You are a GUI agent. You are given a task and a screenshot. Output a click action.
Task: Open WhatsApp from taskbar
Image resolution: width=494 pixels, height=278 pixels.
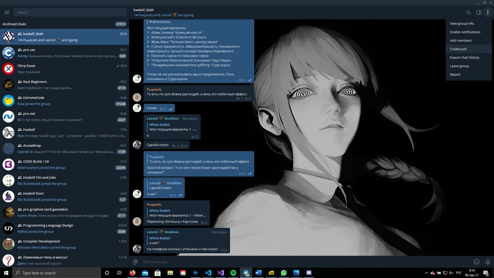pos(284,273)
